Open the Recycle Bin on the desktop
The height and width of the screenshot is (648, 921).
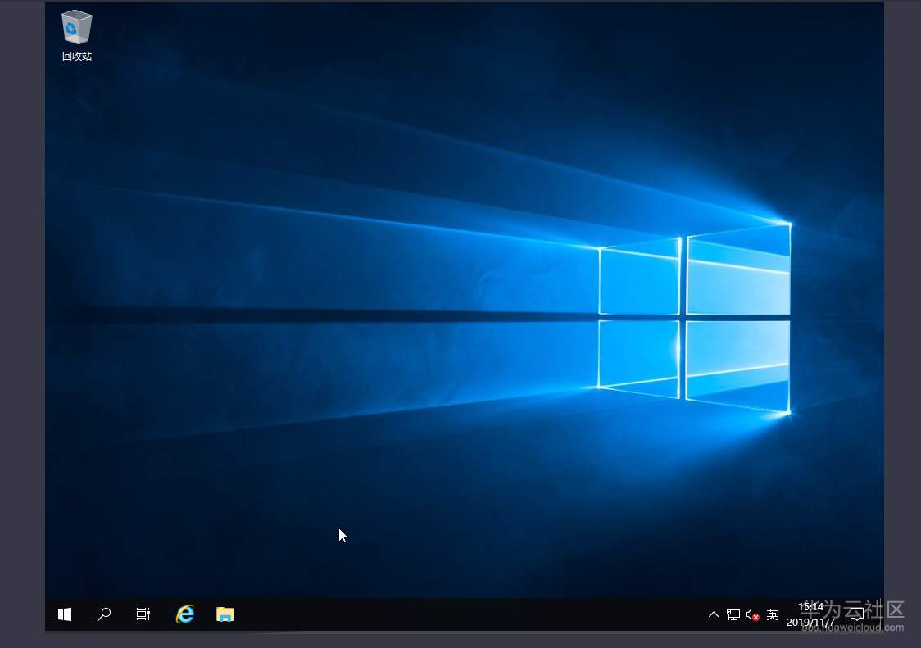(76, 27)
